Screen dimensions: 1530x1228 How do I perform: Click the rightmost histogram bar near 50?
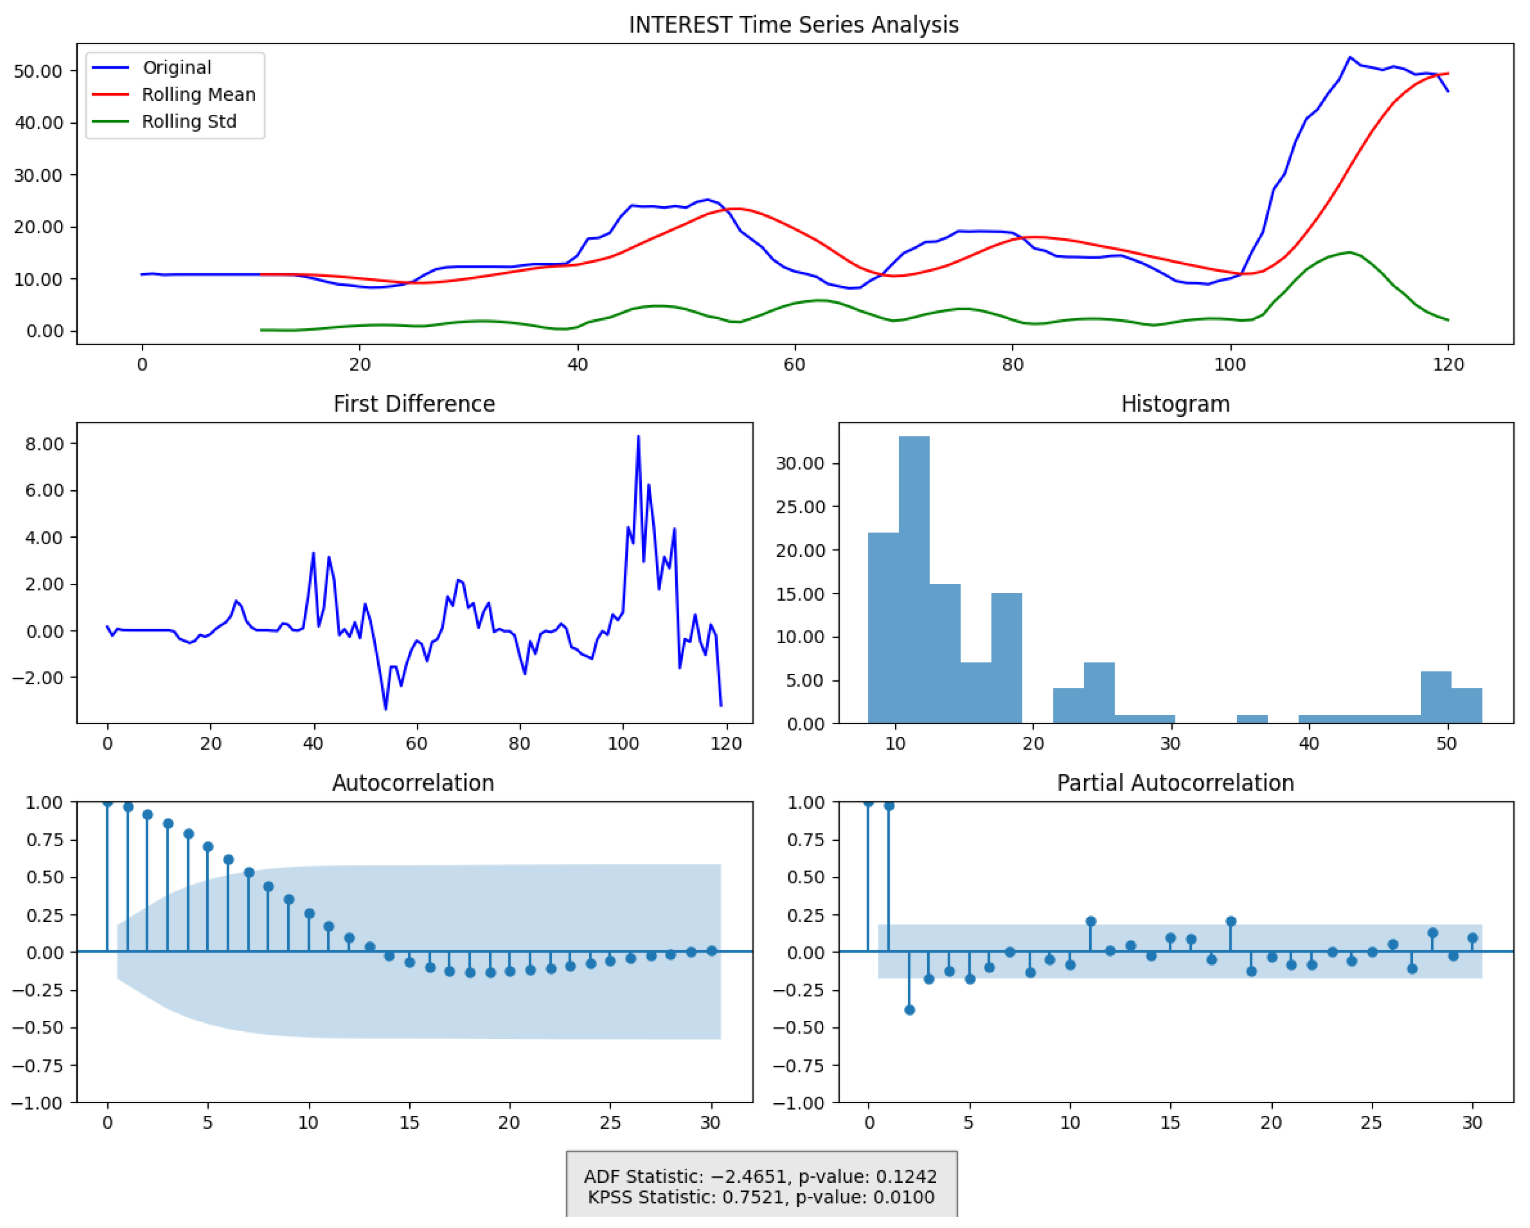pos(1466,706)
